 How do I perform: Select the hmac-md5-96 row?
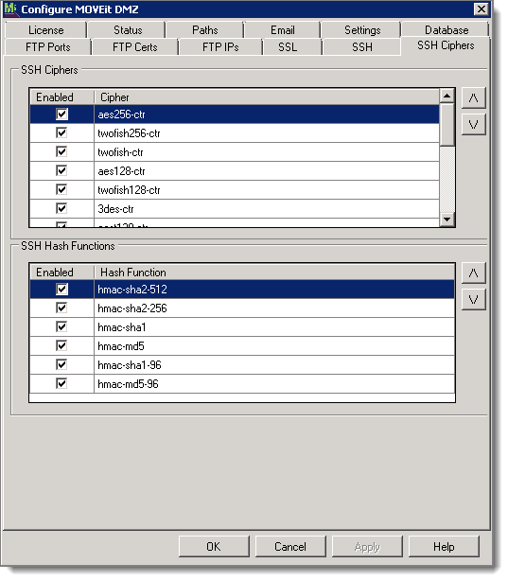pos(242,383)
